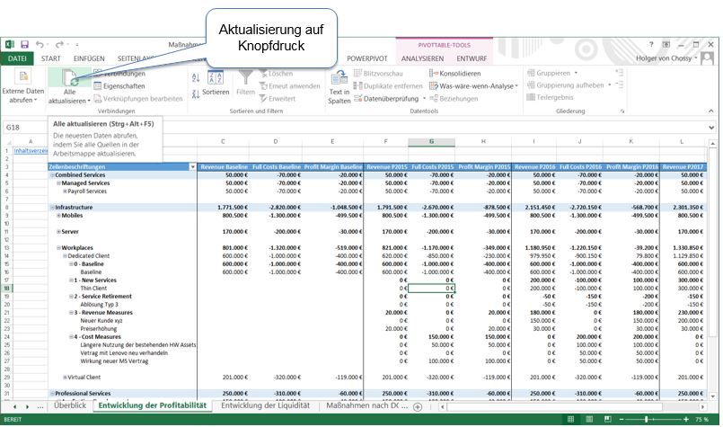Expand the Virtual Client row

(x=65, y=378)
